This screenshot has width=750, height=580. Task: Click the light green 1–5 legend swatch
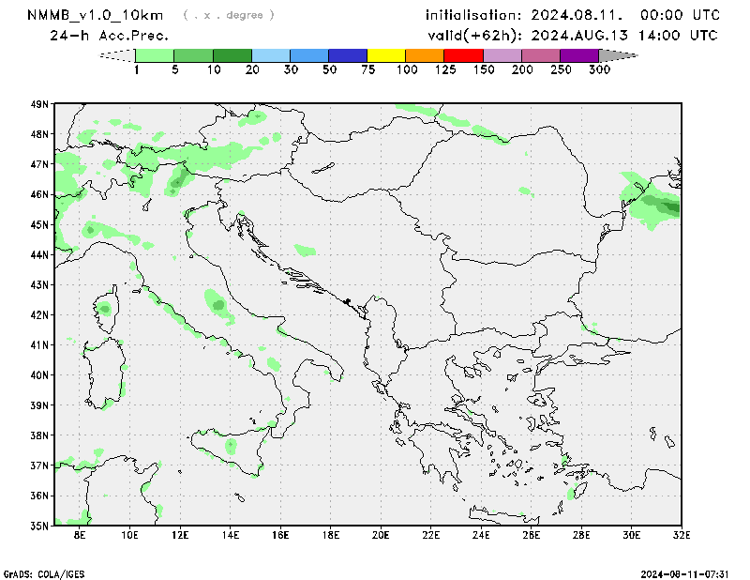[155, 55]
